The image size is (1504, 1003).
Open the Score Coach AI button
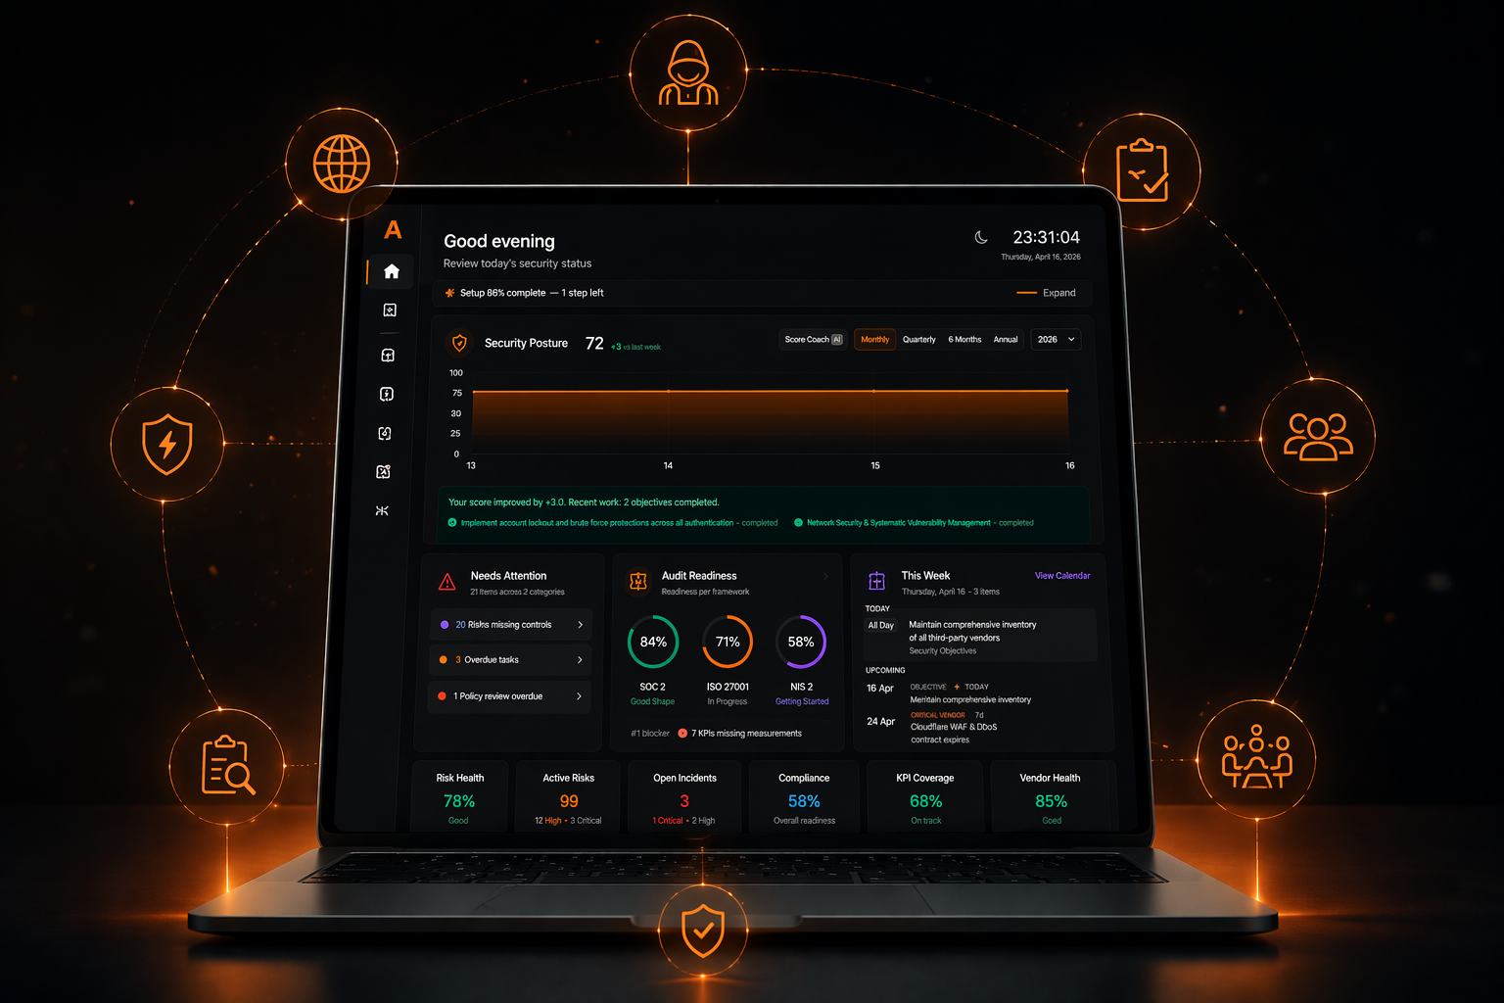(x=813, y=340)
